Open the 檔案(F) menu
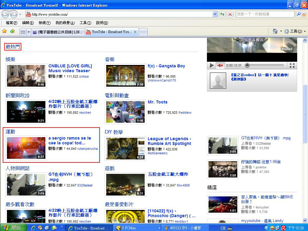The height and width of the screenshot is (231, 308). [x=11, y=23]
